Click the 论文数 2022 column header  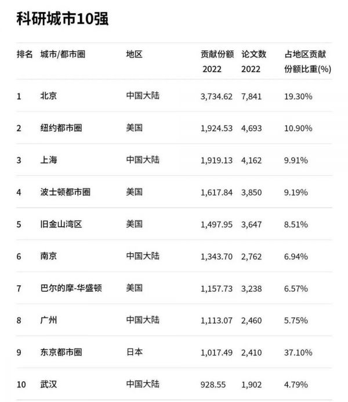coord(253,61)
